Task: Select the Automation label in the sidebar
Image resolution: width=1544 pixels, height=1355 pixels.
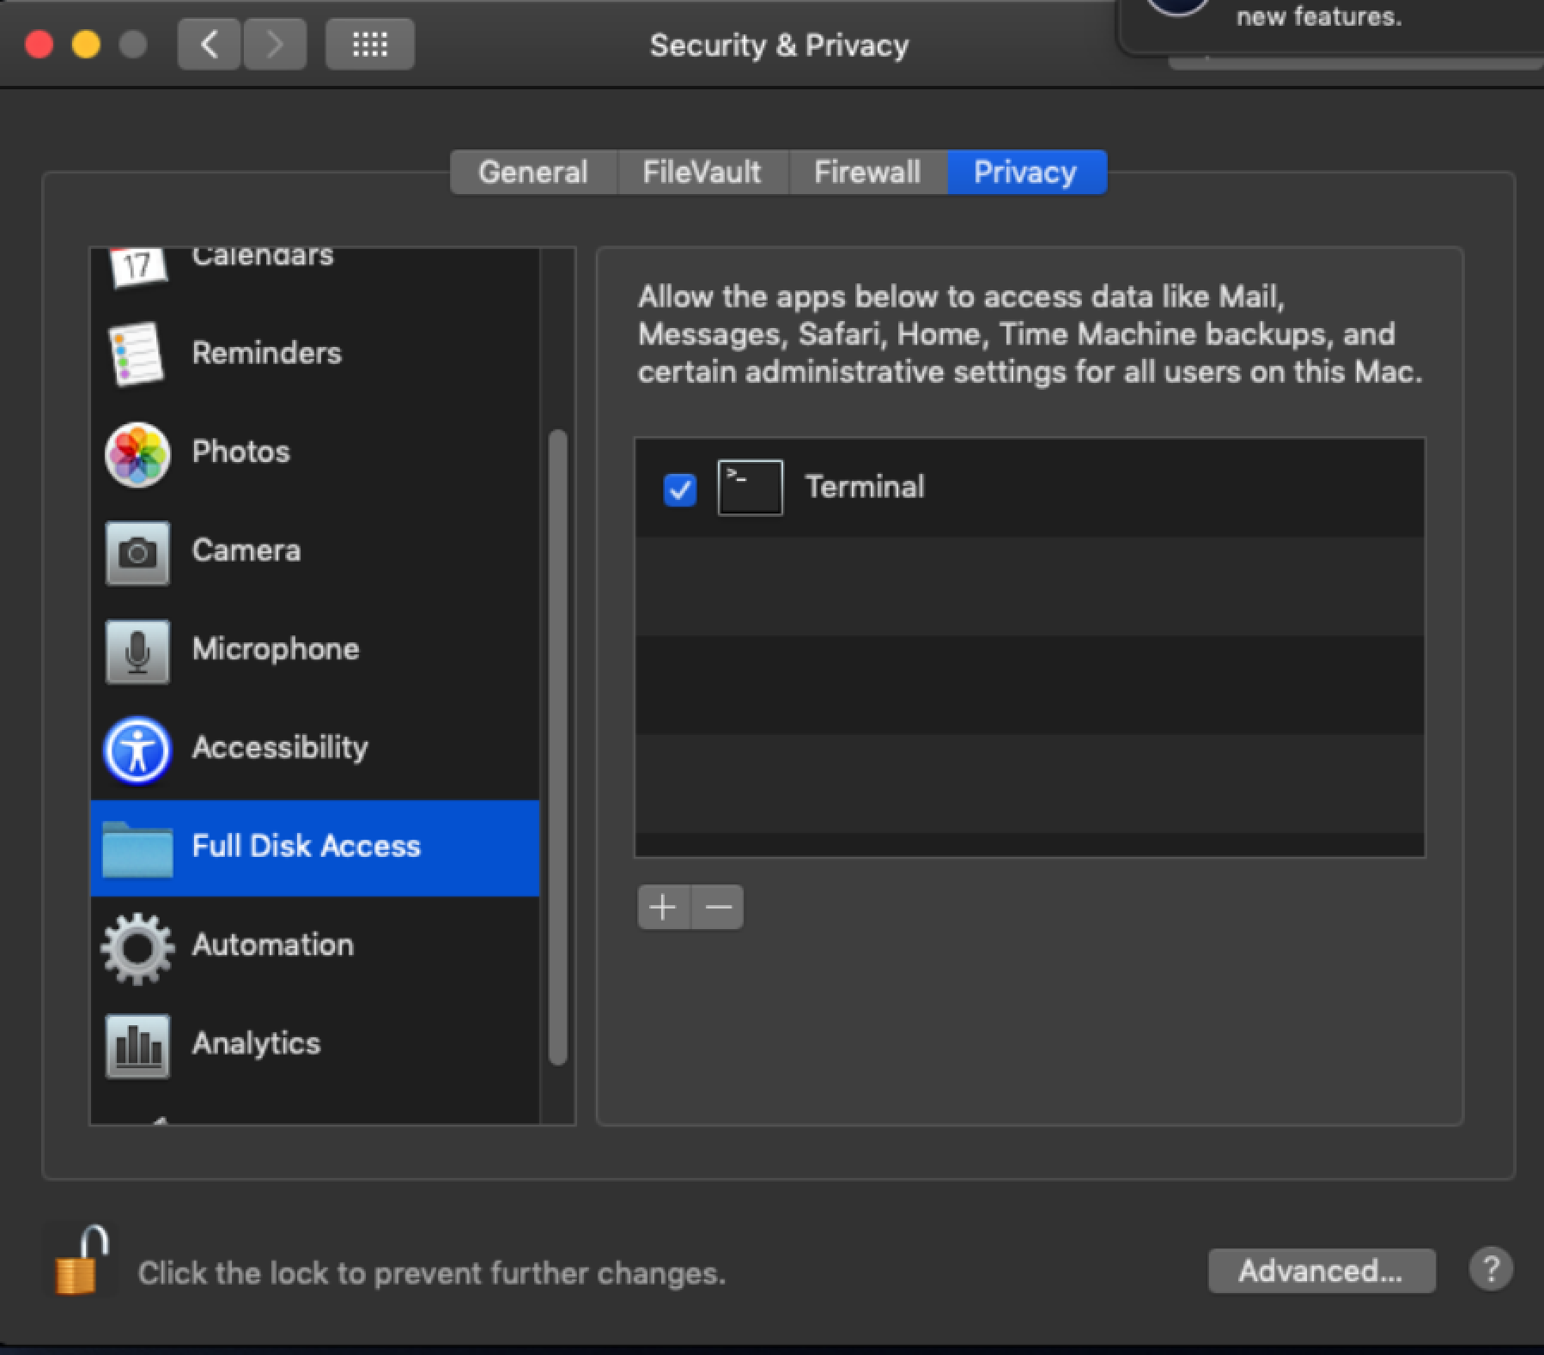Action: click(273, 945)
